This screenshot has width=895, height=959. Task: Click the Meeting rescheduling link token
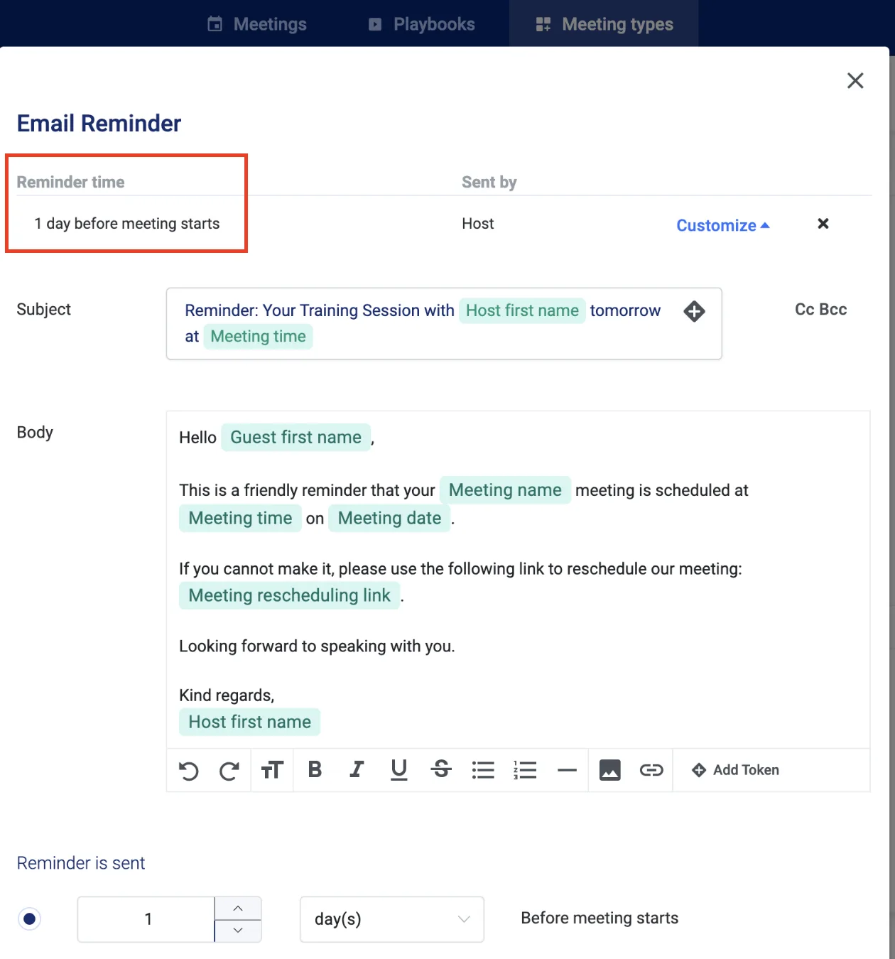(289, 595)
